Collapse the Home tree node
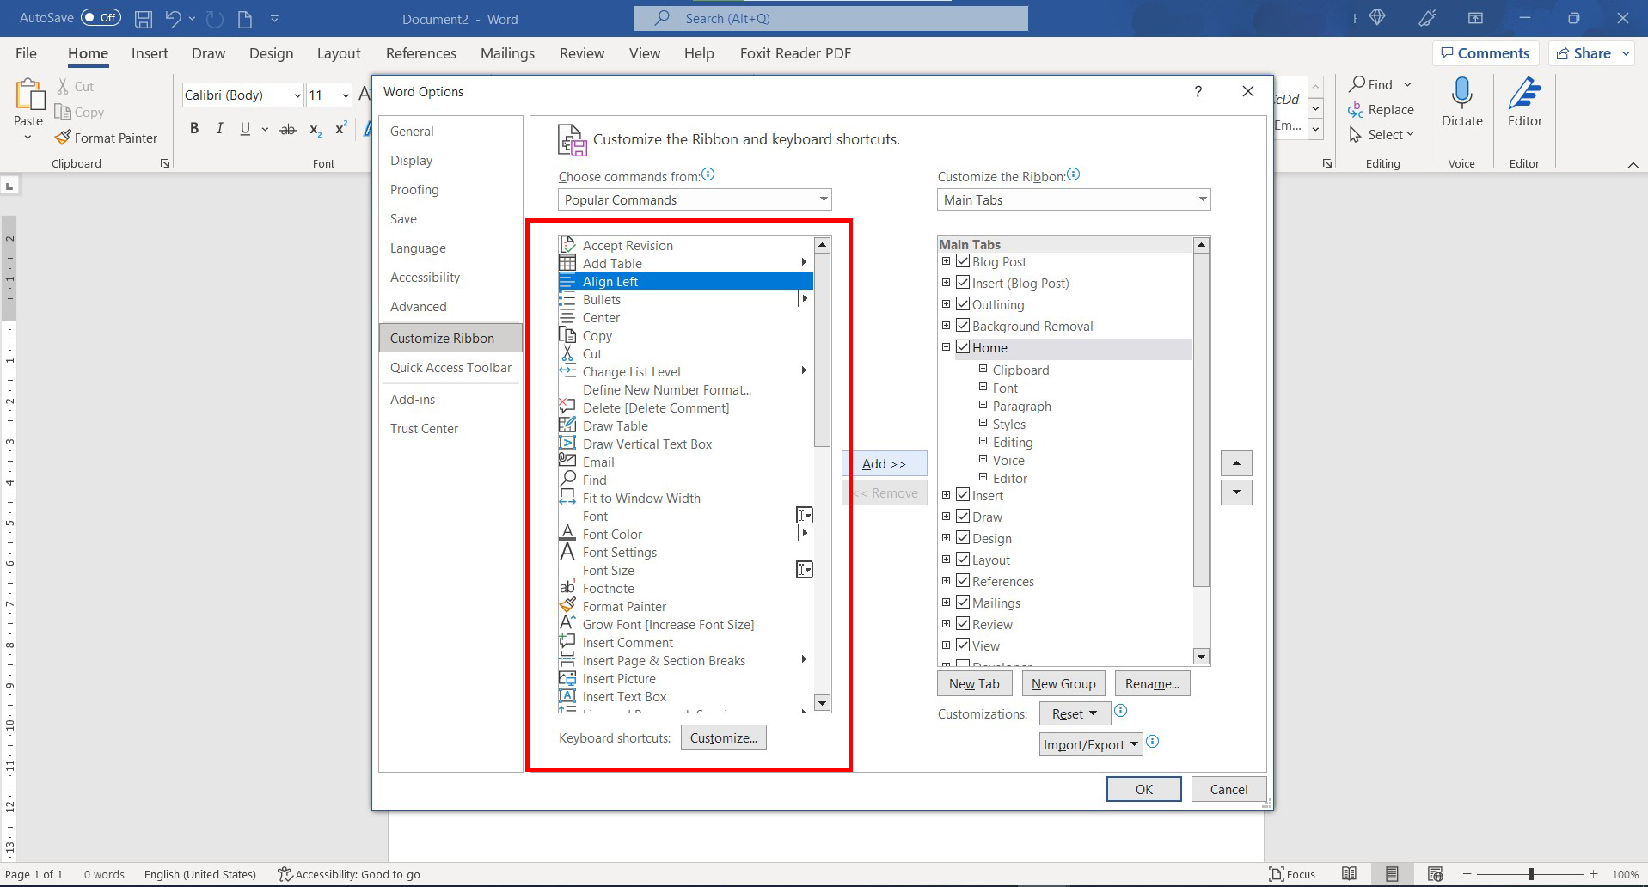1648x887 pixels. click(x=946, y=347)
